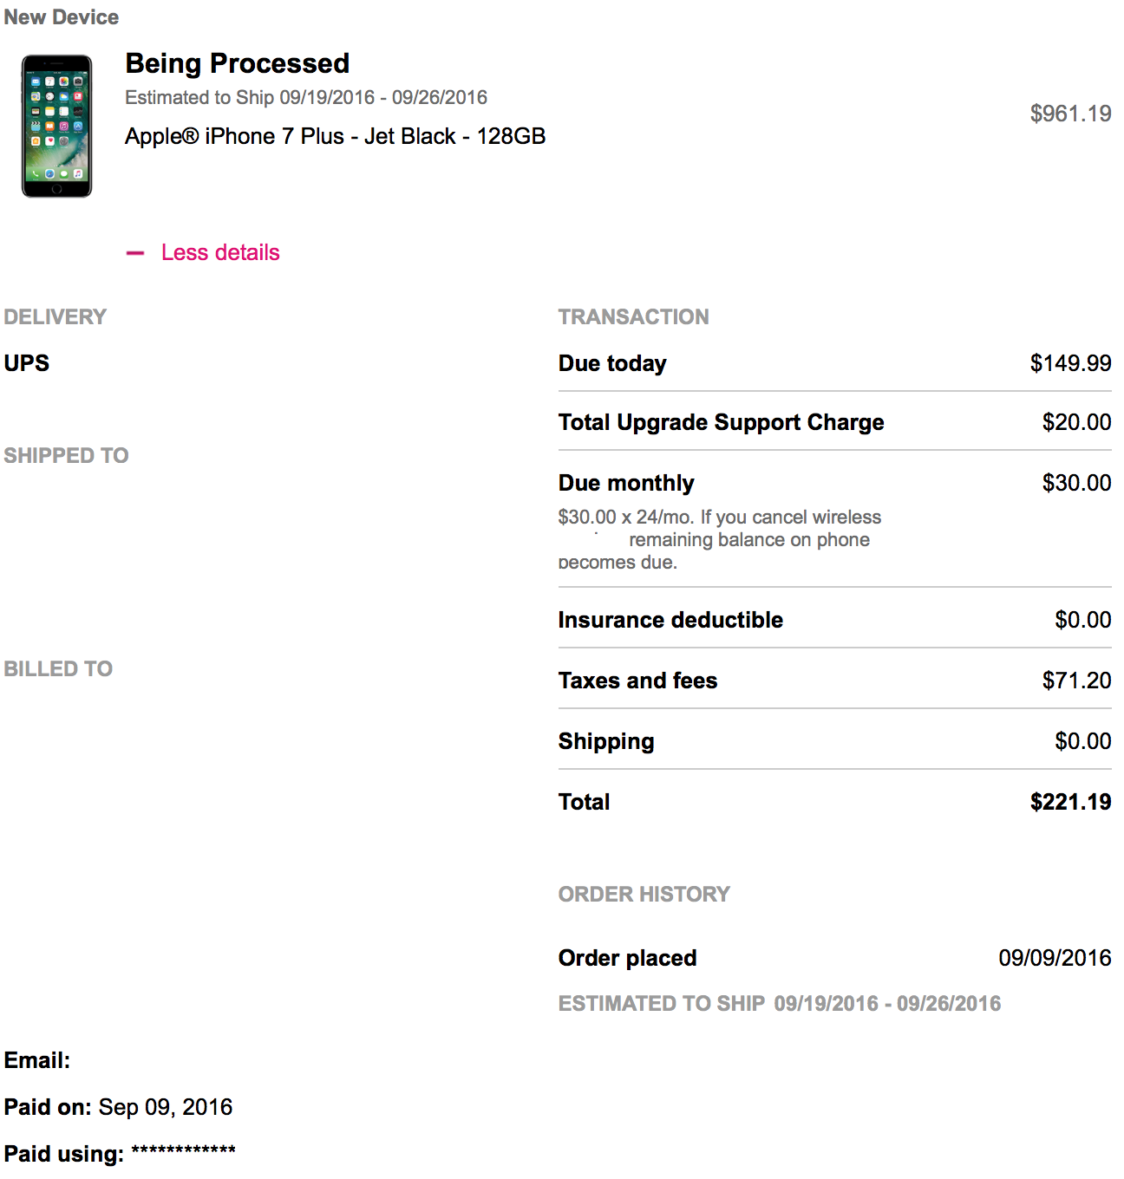The image size is (1124, 1179).
Task: Select the Due today row label
Action: (x=612, y=363)
